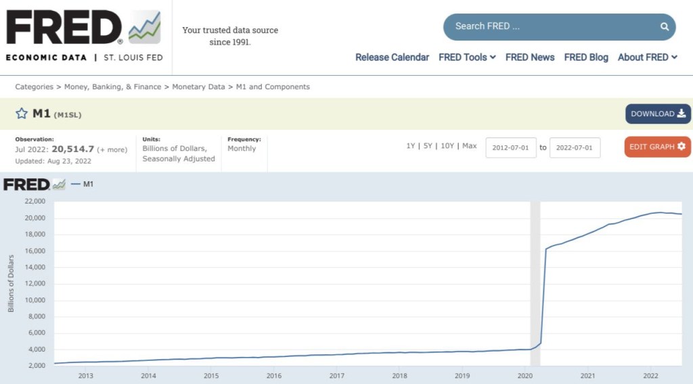This screenshot has height=384, width=693.
Task: Expand the About FRED dropdown menu
Action: (x=647, y=57)
